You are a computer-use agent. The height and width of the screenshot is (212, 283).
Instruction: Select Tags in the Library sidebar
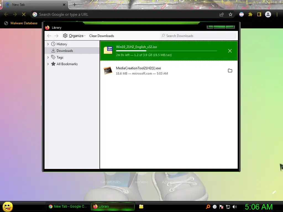[x=60, y=57]
